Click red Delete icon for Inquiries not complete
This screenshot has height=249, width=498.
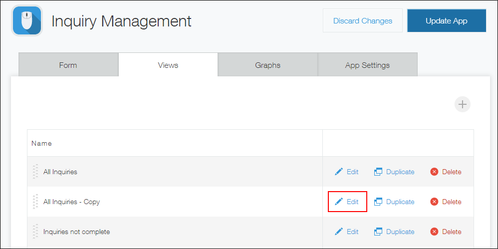point(434,232)
